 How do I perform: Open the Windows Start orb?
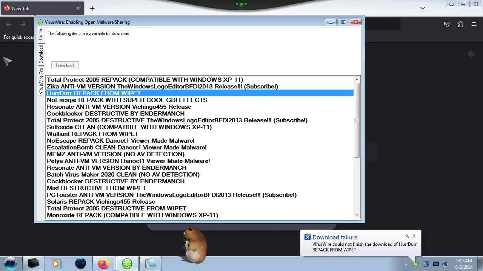[x=10, y=263]
